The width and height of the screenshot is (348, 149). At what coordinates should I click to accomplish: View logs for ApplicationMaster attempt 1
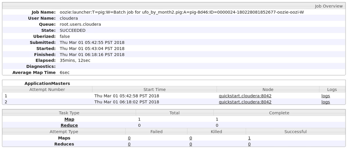(x=325, y=96)
